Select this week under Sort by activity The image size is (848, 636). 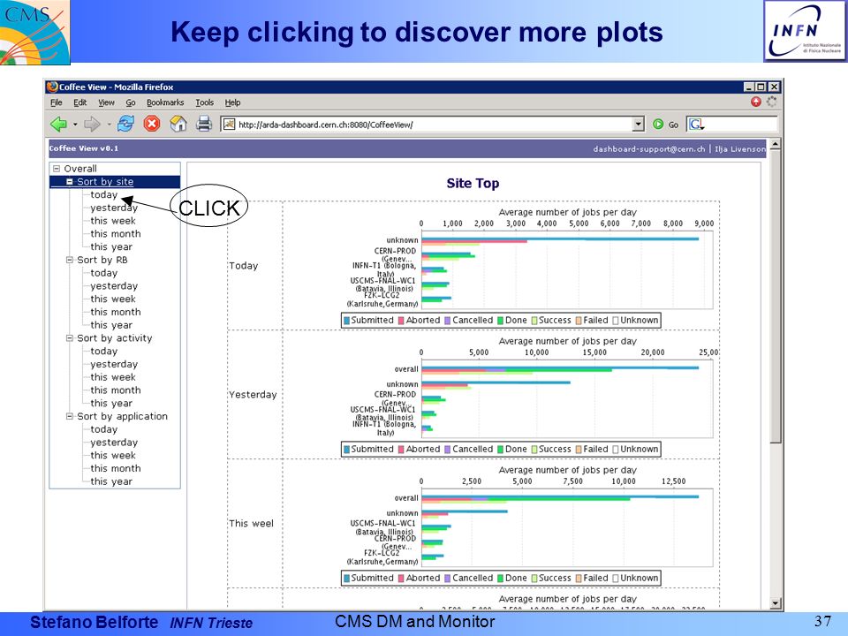[113, 377]
